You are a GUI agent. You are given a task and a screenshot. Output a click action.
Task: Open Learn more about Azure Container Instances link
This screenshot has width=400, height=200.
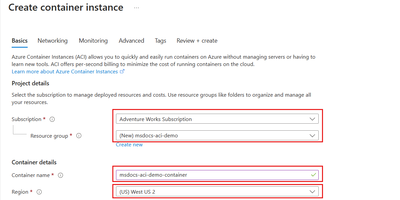pyautogui.click(x=65, y=72)
